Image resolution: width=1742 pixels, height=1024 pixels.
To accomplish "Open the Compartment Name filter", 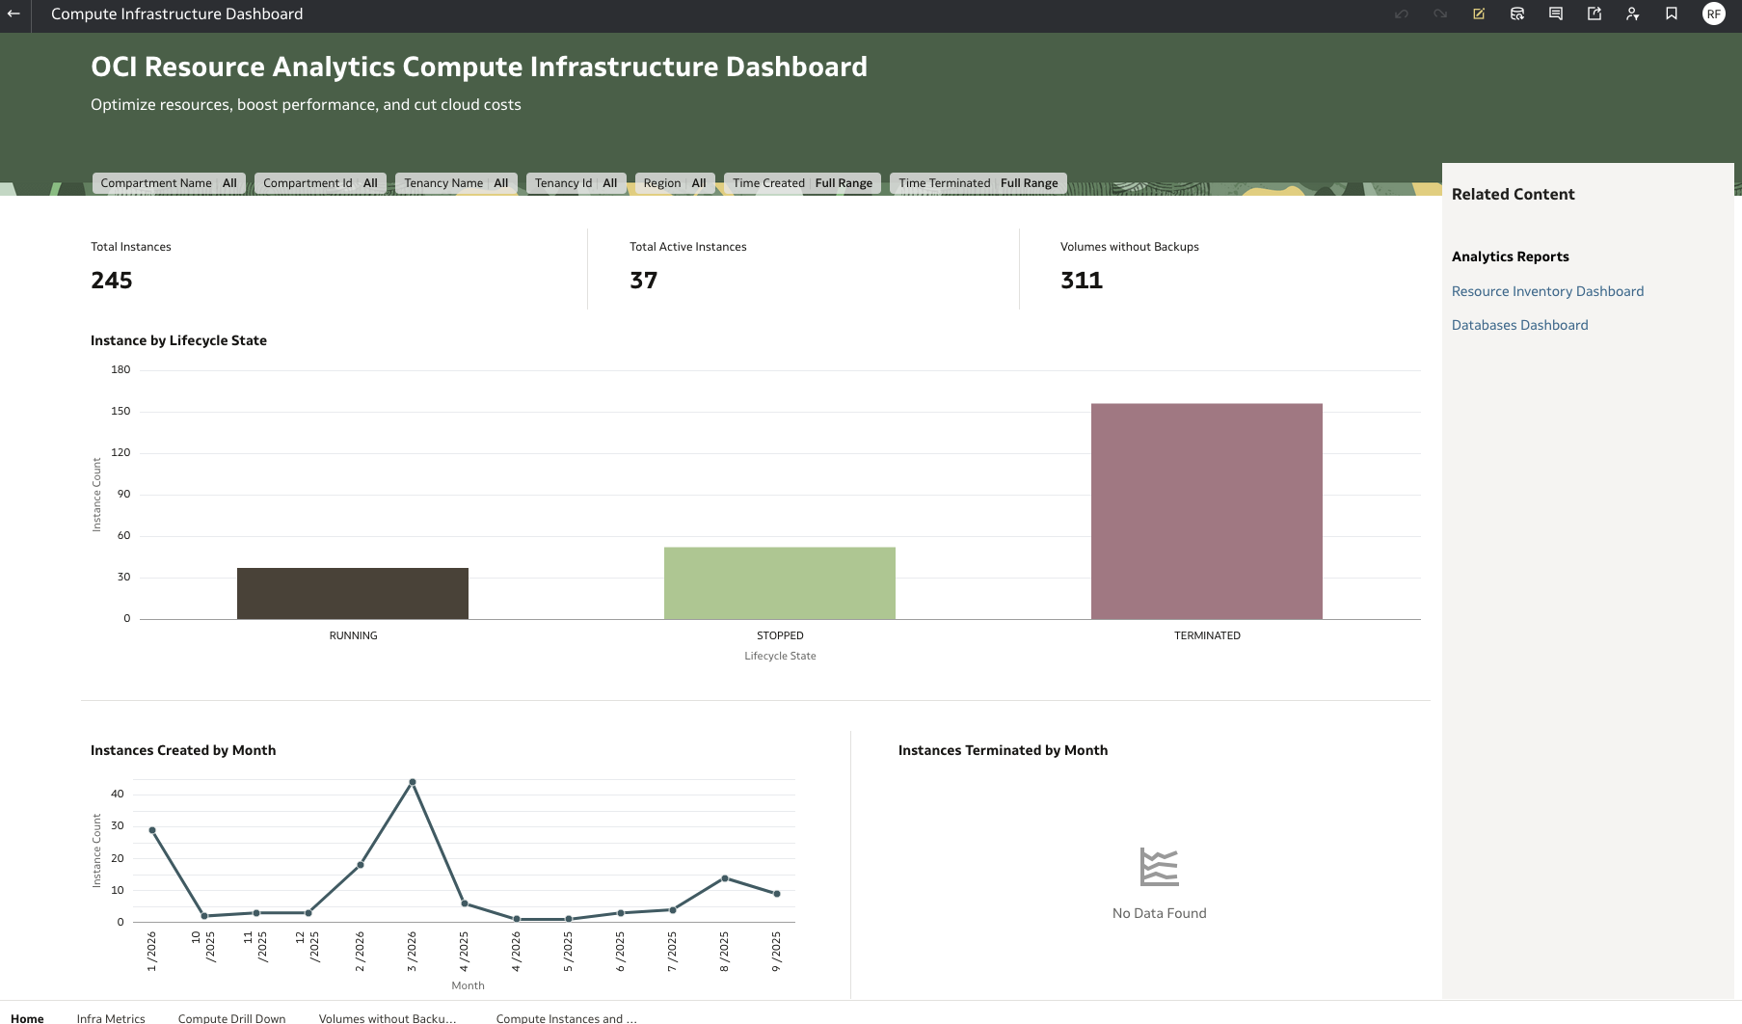I will 169,182.
